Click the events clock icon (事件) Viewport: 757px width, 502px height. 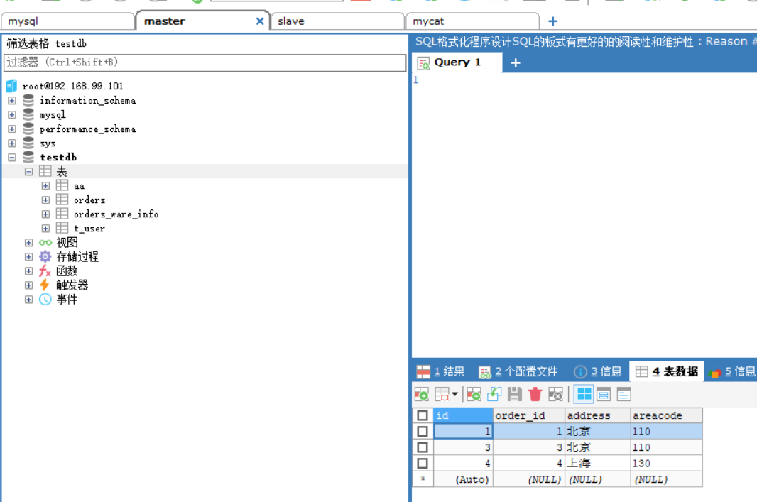click(x=45, y=299)
